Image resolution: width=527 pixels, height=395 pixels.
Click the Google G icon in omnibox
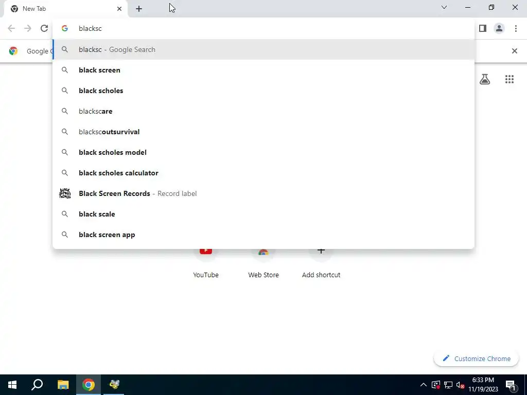tap(65, 29)
